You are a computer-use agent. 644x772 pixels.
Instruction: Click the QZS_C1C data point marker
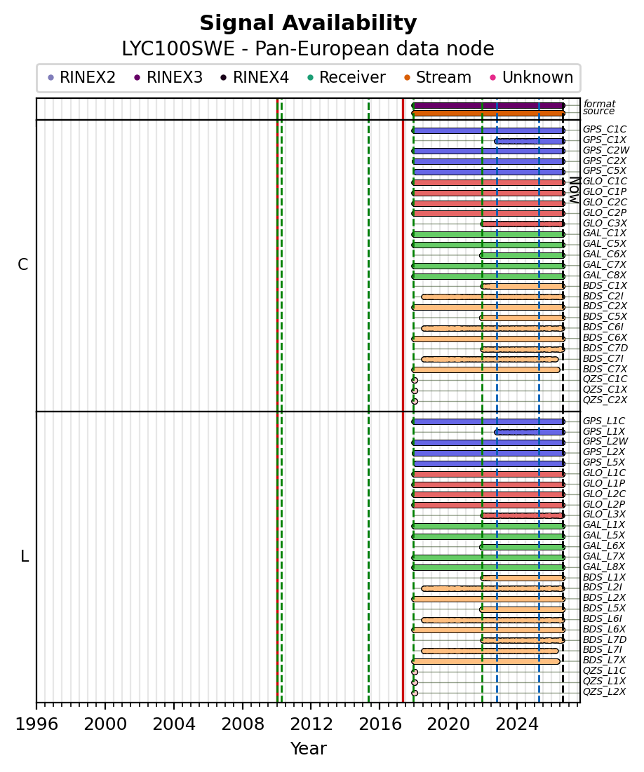point(415,381)
